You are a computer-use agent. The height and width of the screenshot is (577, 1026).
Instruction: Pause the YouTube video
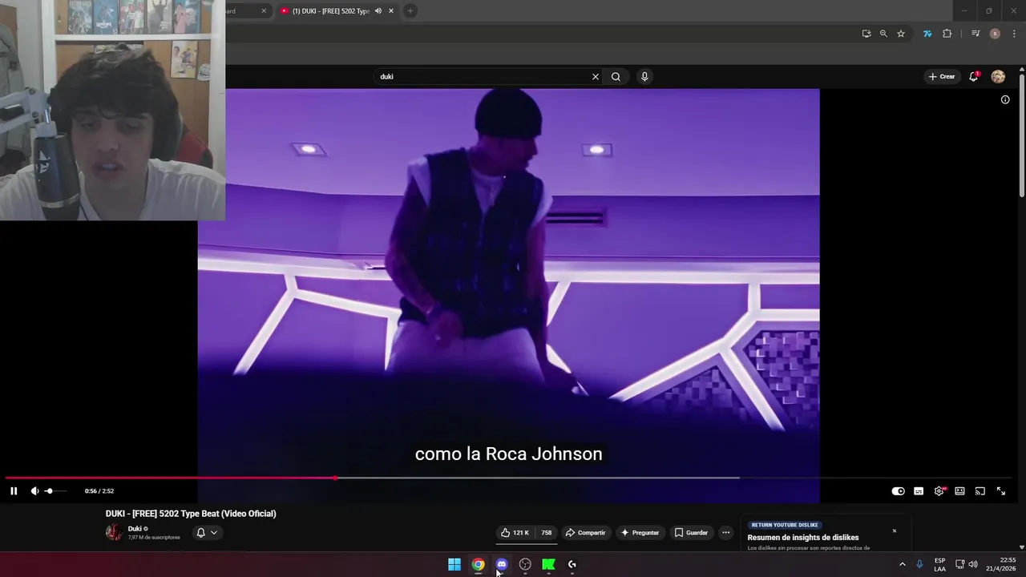click(x=14, y=491)
